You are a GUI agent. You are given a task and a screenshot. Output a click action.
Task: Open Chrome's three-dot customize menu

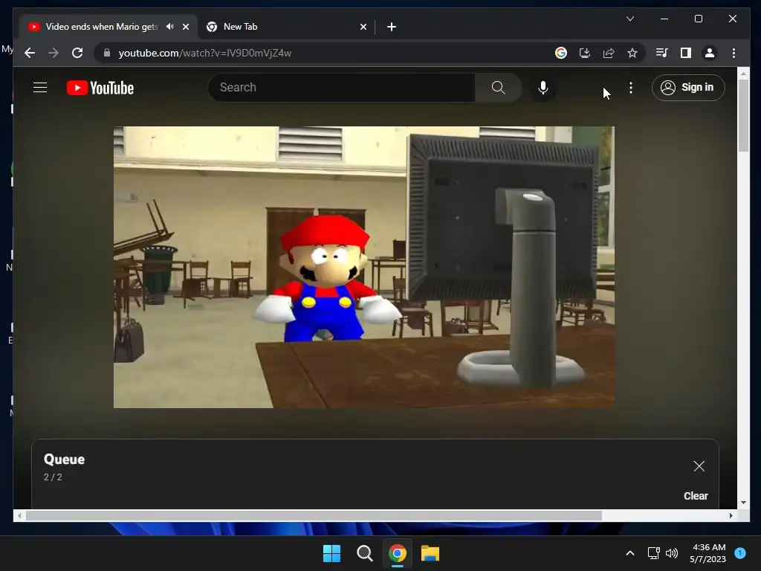point(734,53)
